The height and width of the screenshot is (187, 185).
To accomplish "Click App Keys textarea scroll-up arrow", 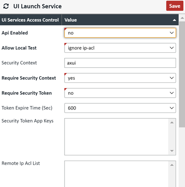I will pos(172,122).
